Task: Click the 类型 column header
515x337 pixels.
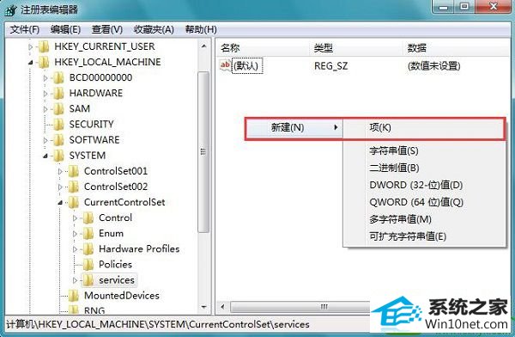Action: point(356,48)
